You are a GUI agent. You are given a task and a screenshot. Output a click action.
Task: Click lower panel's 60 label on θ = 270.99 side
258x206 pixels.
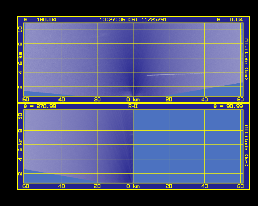click(26, 186)
